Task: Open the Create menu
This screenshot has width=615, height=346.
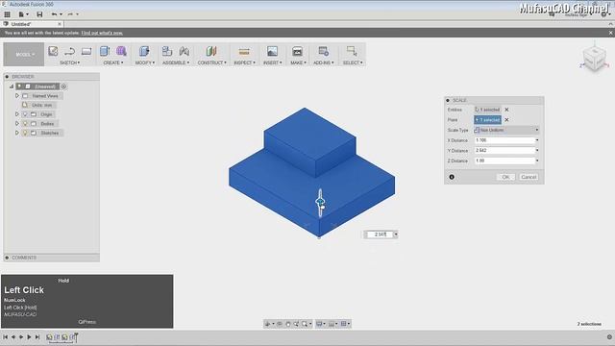Action: pos(113,62)
